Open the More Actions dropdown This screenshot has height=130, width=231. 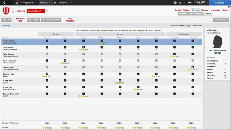coord(221,20)
